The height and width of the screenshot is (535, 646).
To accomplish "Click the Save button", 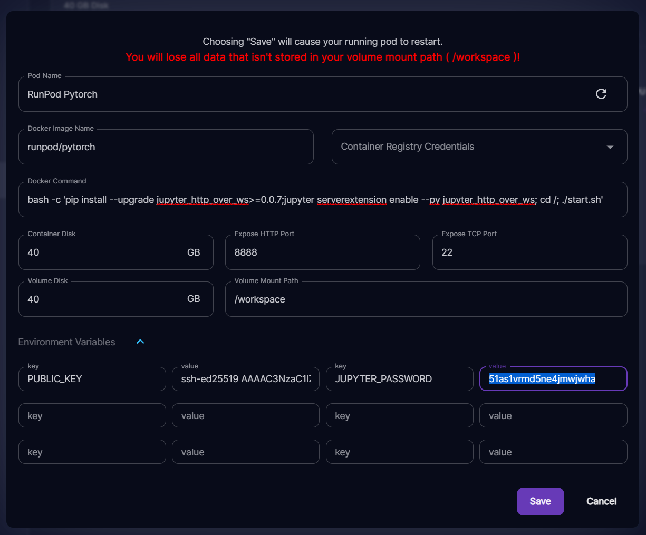I will click(x=540, y=501).
